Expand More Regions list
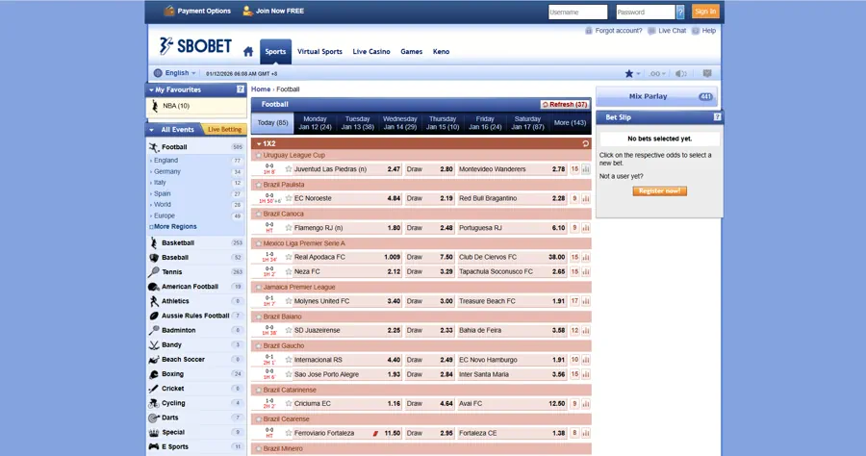The image size is (866, 456). click(x=173, y=227)
